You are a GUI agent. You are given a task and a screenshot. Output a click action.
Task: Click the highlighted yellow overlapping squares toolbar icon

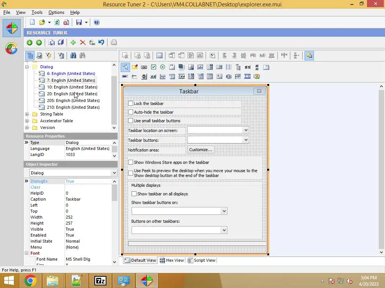click(x=309, y=55)
